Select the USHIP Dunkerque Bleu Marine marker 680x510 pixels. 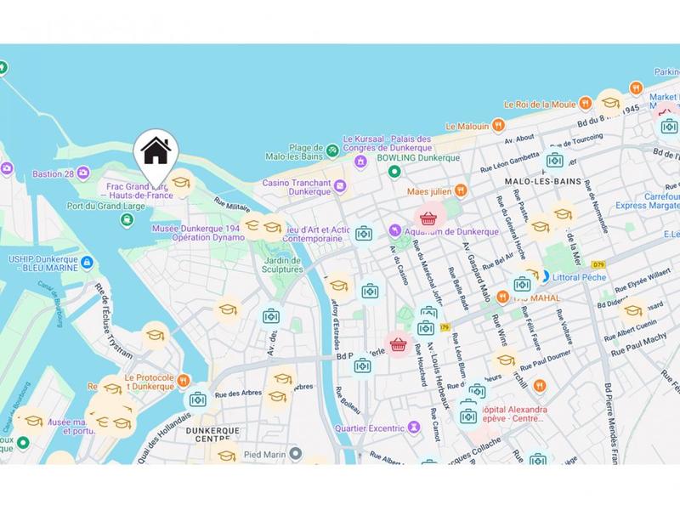coord(88,263)
